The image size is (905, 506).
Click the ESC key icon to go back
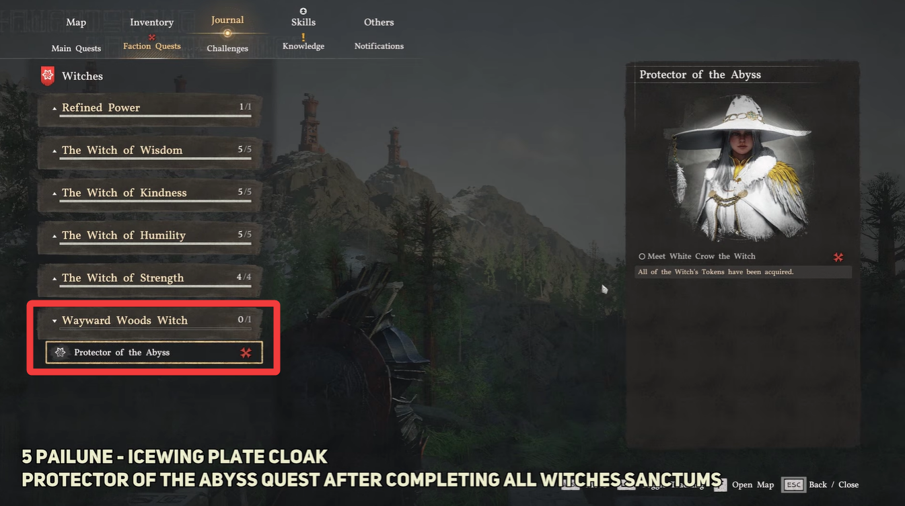click(794, 484)
